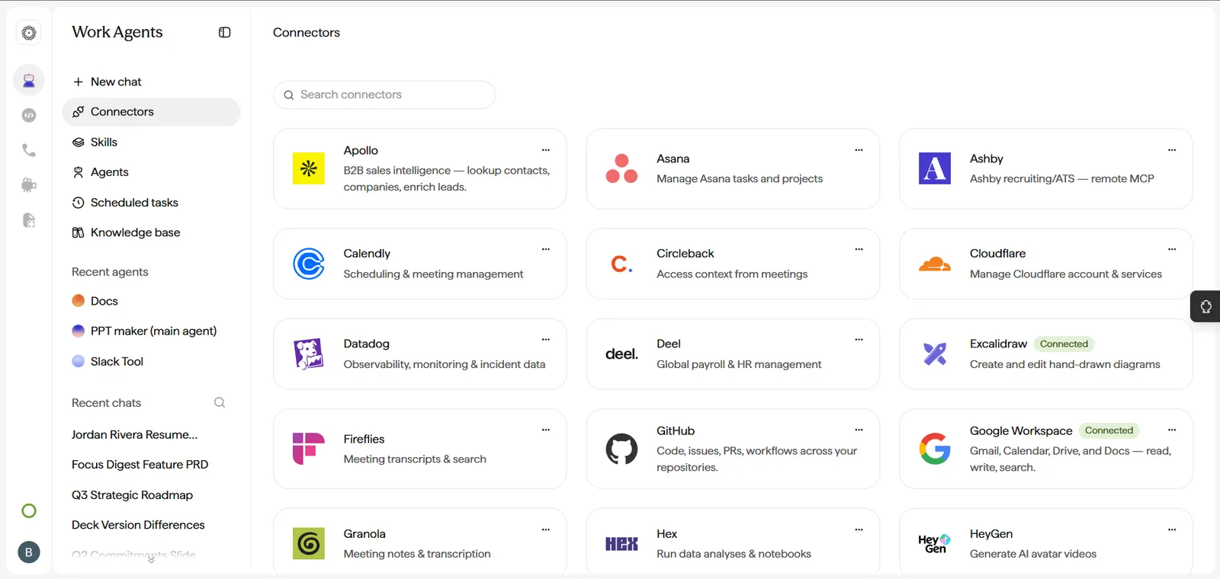Click the Ashby blue A logo
Viewport: 1220px width, 579px height.
(x=935, y=168)
